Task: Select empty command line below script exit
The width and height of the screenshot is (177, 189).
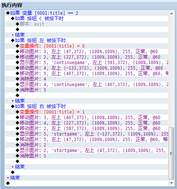Action: [x=86, y=29]
